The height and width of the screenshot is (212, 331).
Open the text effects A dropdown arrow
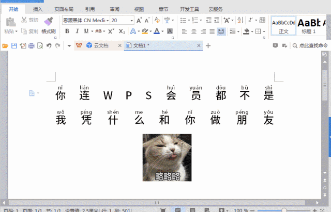[x=139, y=31]
